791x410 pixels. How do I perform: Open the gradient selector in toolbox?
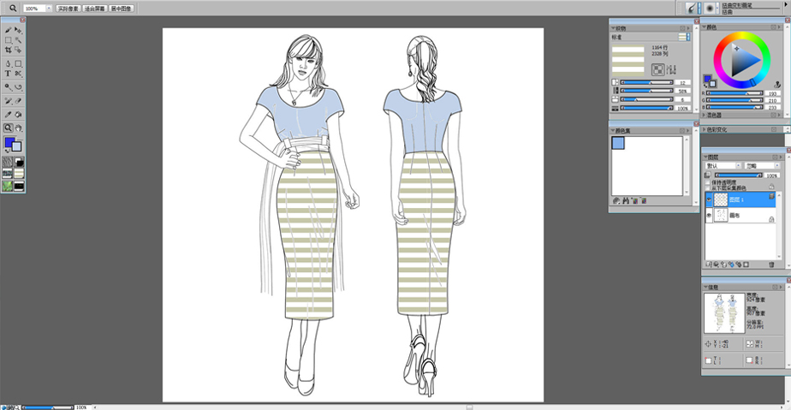click(19, 162)
